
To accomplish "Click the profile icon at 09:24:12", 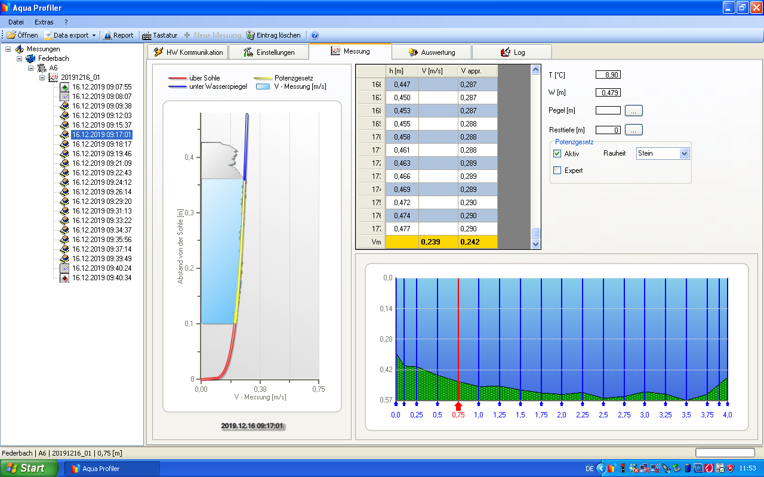I will click(x=64, y=182).
